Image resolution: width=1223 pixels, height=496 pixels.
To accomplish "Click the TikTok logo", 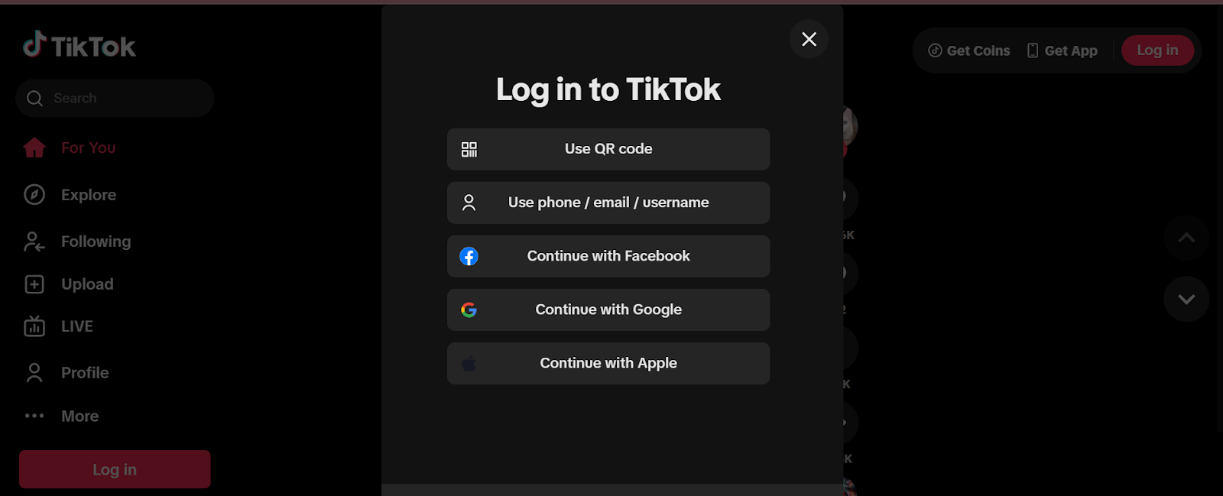I will coord(79,47).
